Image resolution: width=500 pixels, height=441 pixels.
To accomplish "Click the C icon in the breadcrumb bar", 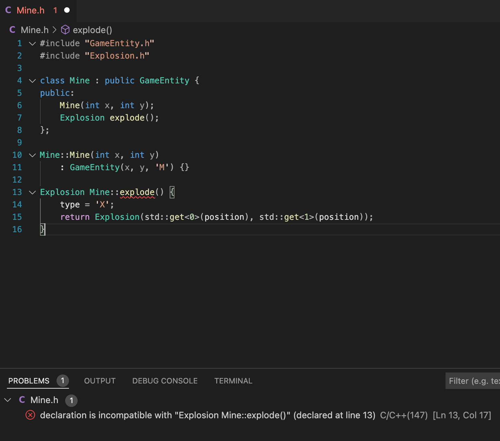I will tap(12, 30).
